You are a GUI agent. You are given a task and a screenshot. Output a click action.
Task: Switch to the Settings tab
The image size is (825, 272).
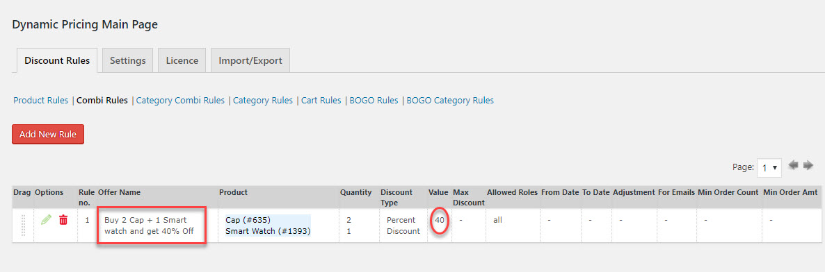click(x=127, y=60)
